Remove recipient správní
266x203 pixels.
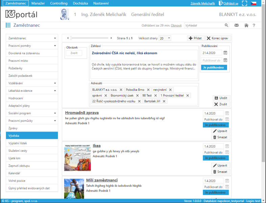click(x=106, y=96)
